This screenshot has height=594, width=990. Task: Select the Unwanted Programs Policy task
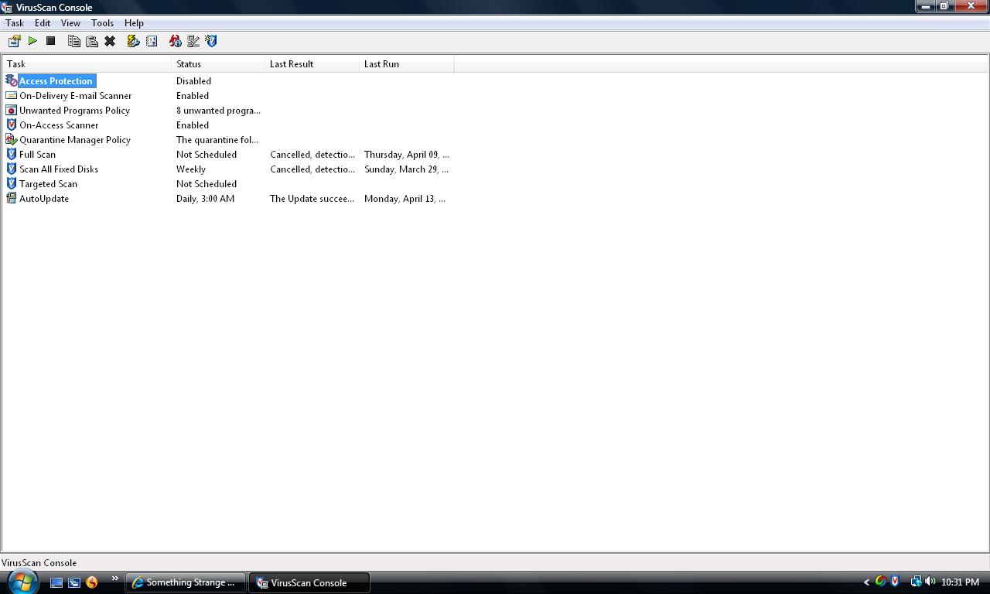coord(74,110)
